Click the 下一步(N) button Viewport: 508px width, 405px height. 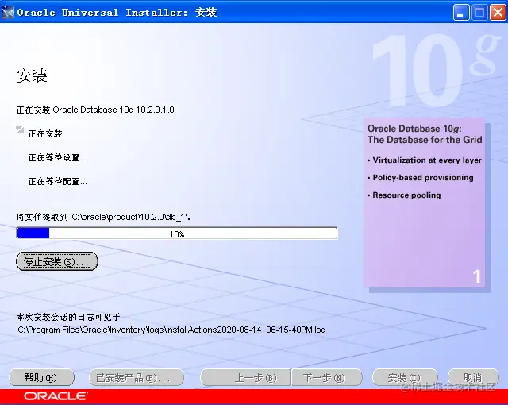coord(326,378)
